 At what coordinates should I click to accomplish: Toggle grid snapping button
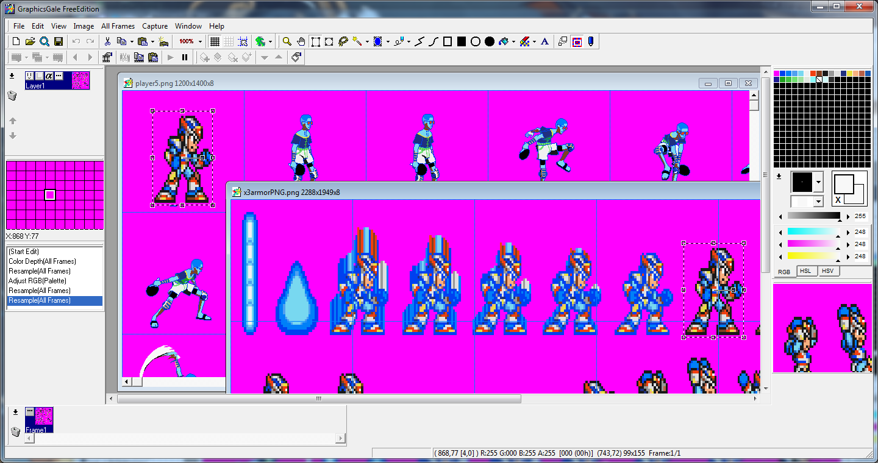(x=243, y=41)
